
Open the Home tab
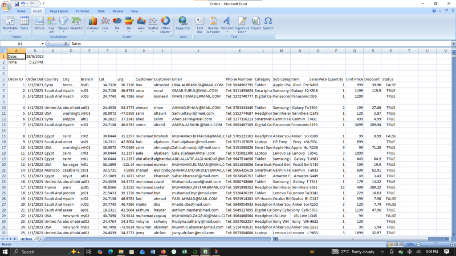tap(21, 11)
